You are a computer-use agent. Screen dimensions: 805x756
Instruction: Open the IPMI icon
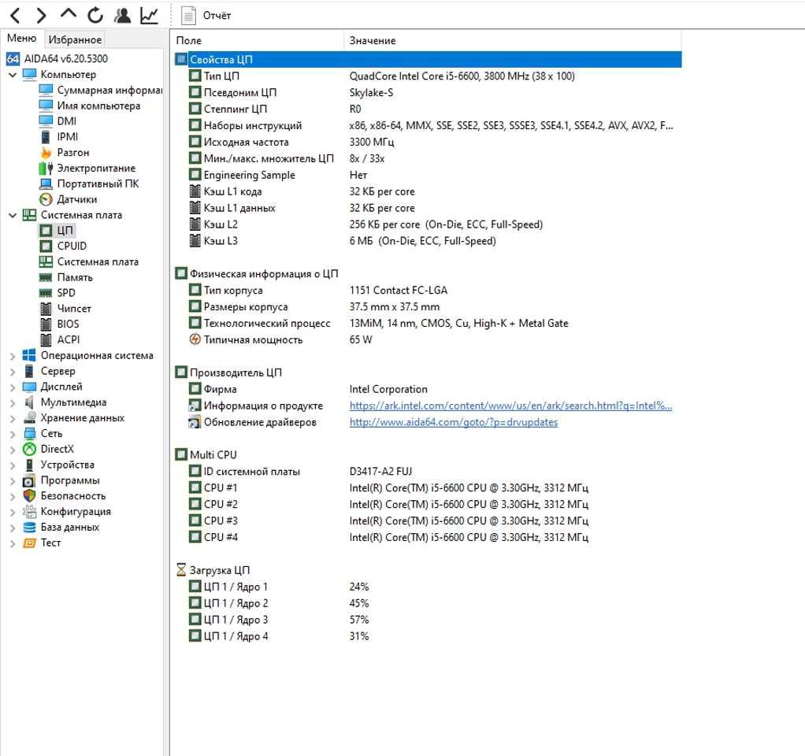(46, 136)
